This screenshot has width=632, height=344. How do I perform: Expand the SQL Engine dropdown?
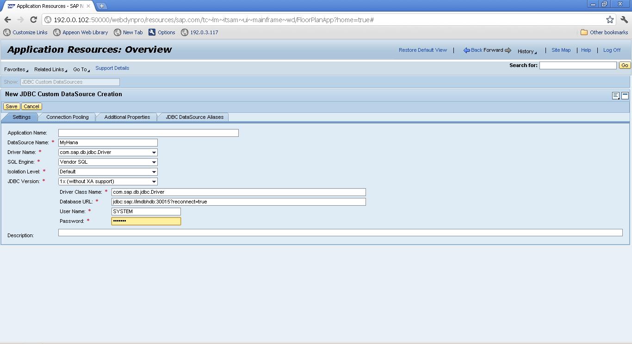(x=154, y=162)
